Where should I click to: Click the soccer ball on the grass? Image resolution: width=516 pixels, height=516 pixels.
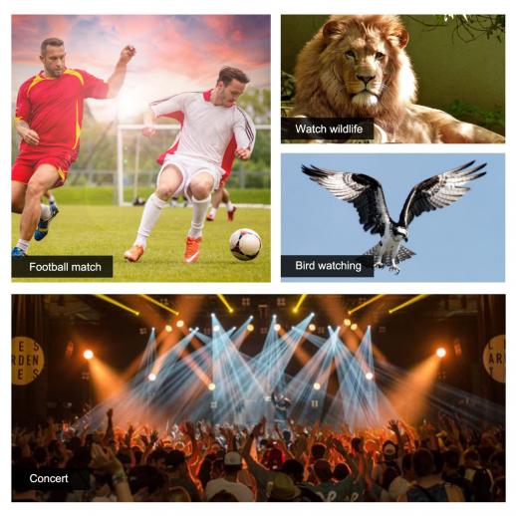pos(245,244)
